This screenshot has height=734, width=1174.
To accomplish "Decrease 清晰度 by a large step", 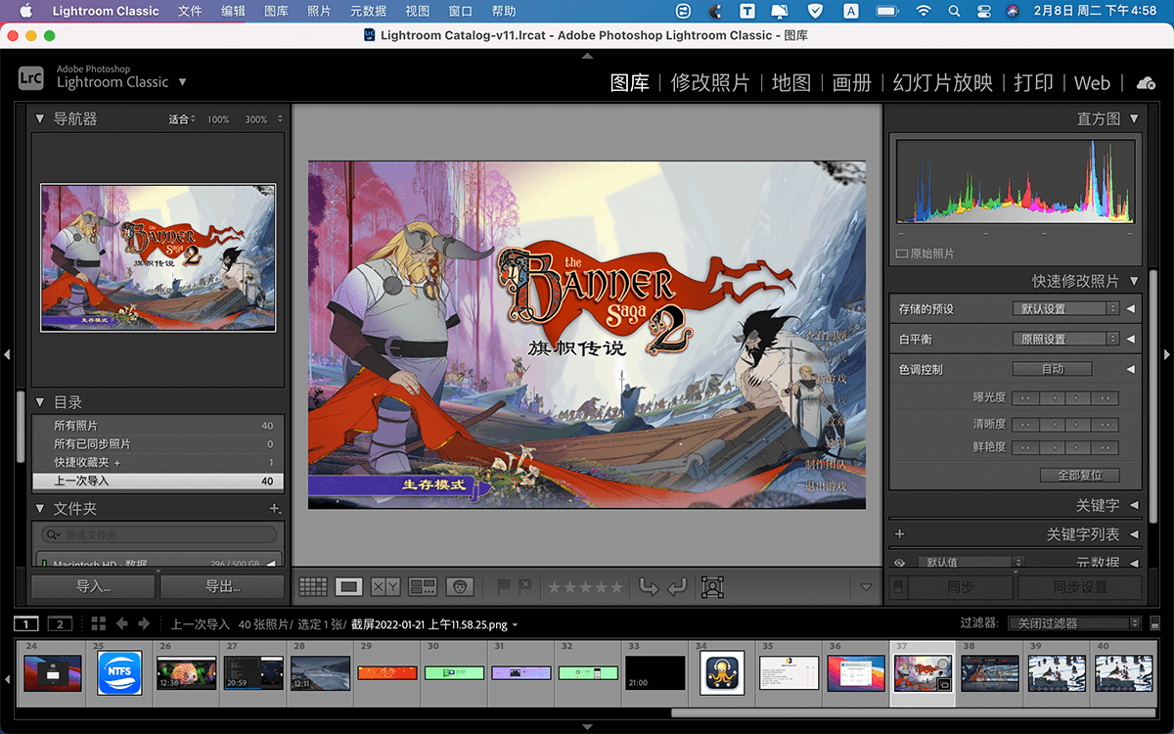I will tap(1024, 425).
